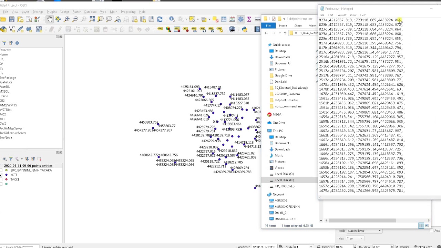Click the QuickOSM binoculars globe icon
The image size is (441, 248).
coord(232,30)
